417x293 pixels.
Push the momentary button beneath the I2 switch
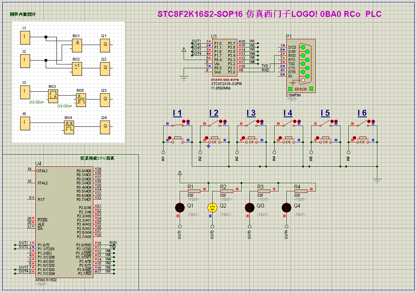tap(215, 140)
